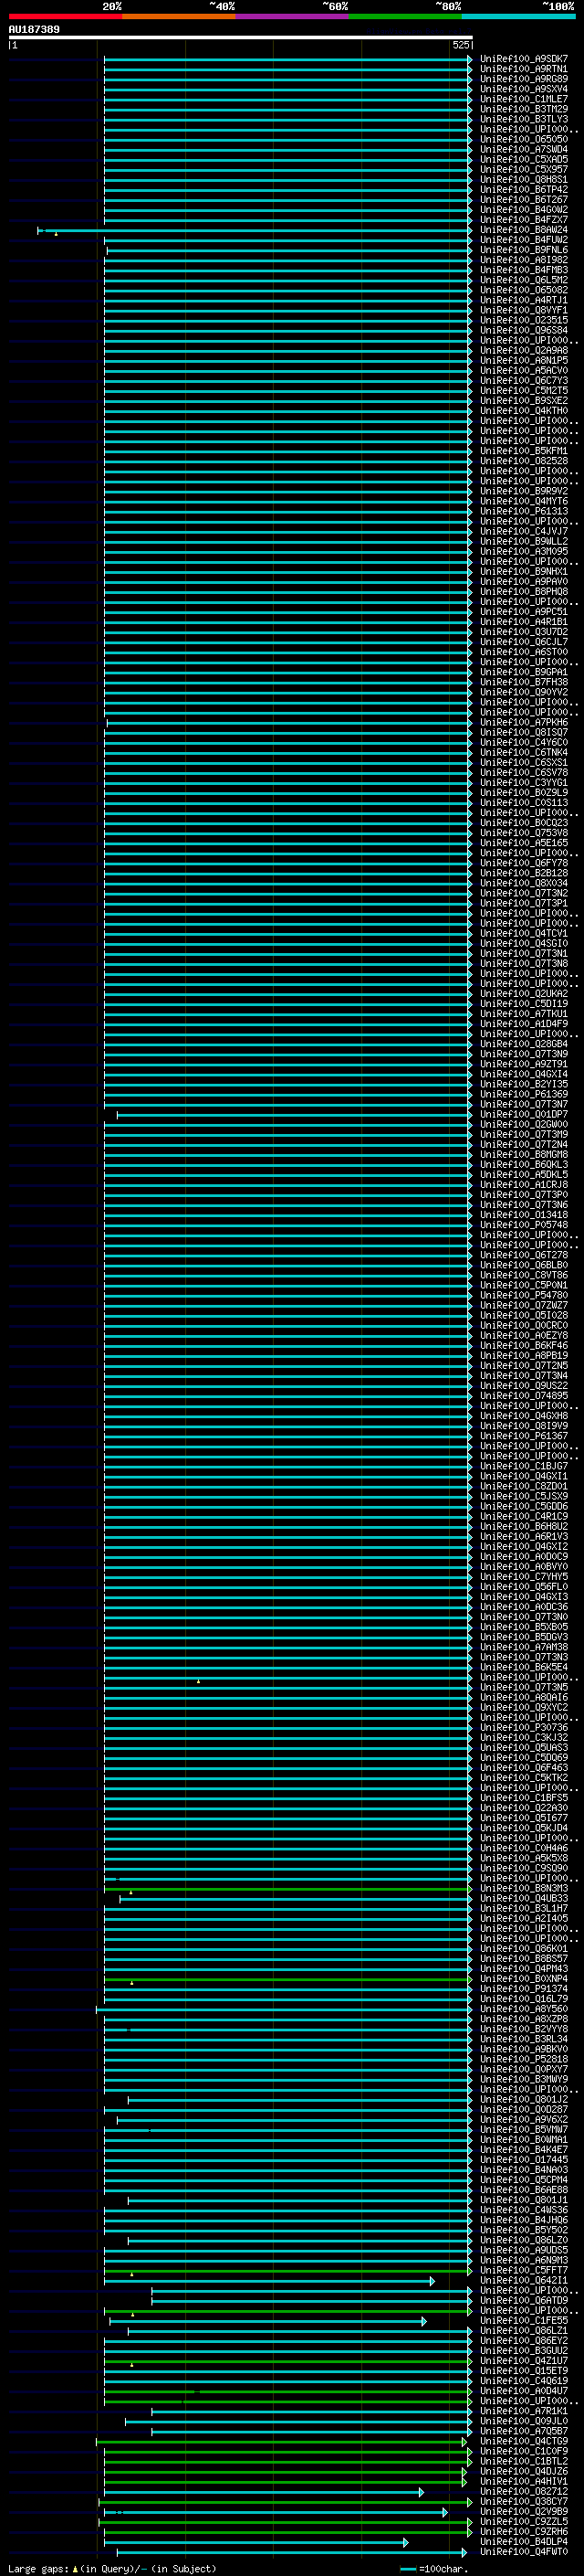Open UniRef100_Q28GB4 hit
This screenshot has height=2576, width=584.
(x=523, y=1044)
